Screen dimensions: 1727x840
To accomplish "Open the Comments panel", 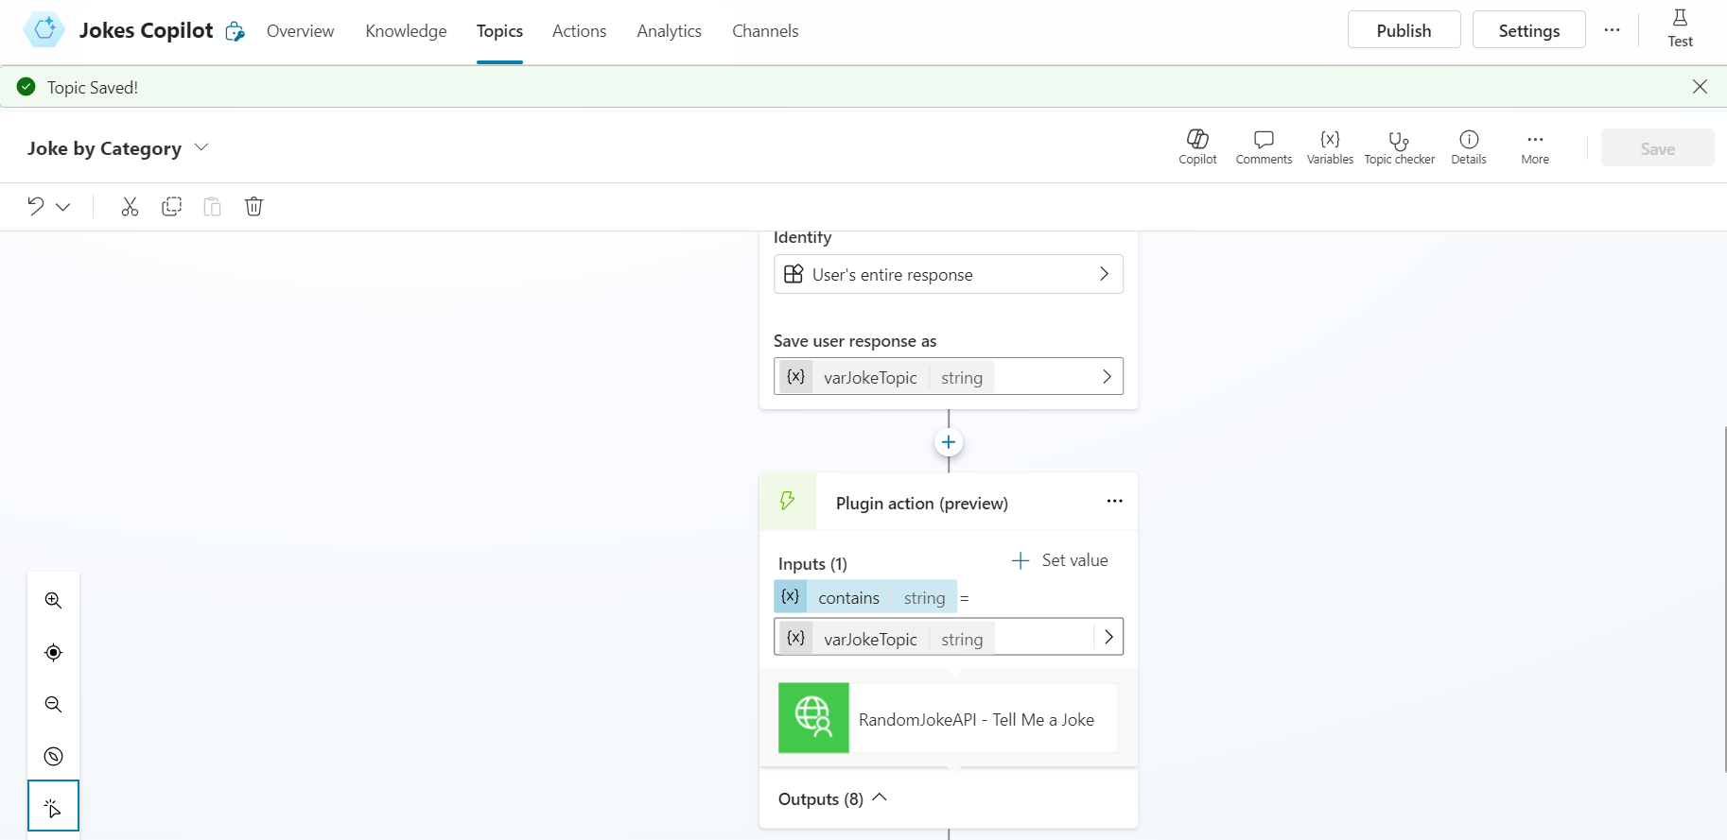I will pos(1263,147).
